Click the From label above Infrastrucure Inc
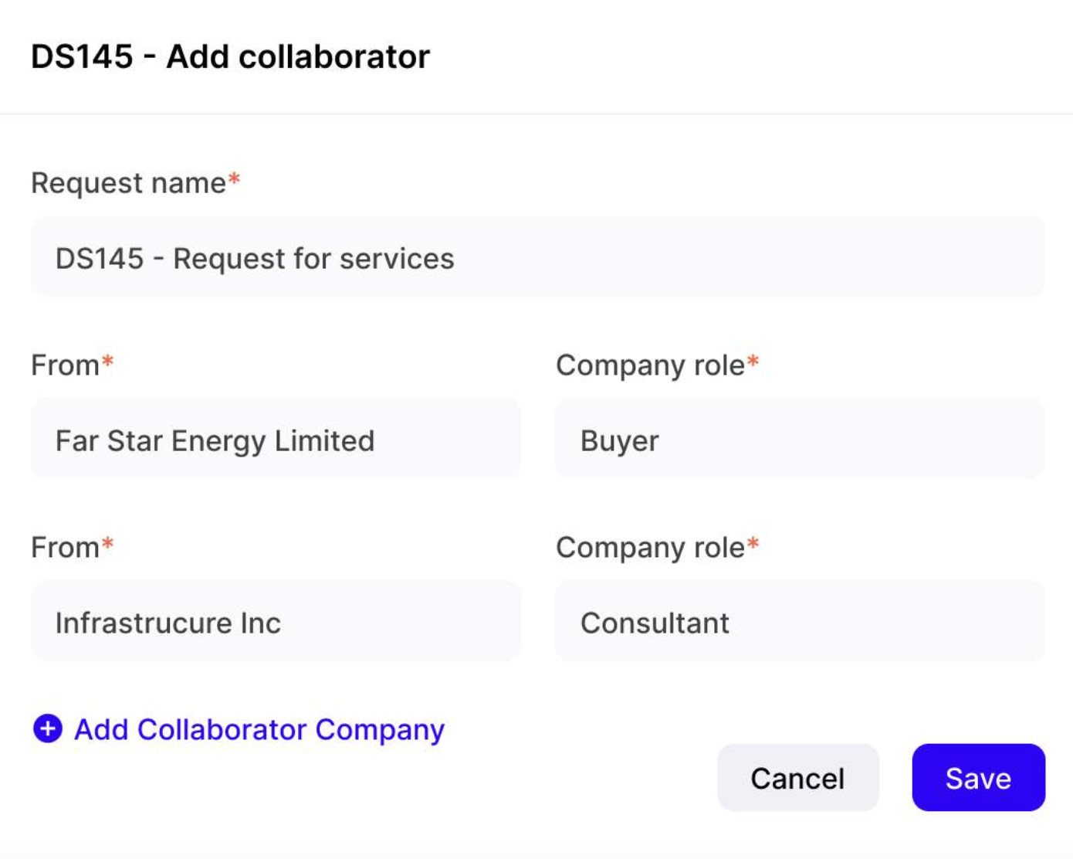Screen dimensions: 1073x859 pos(65,548)
